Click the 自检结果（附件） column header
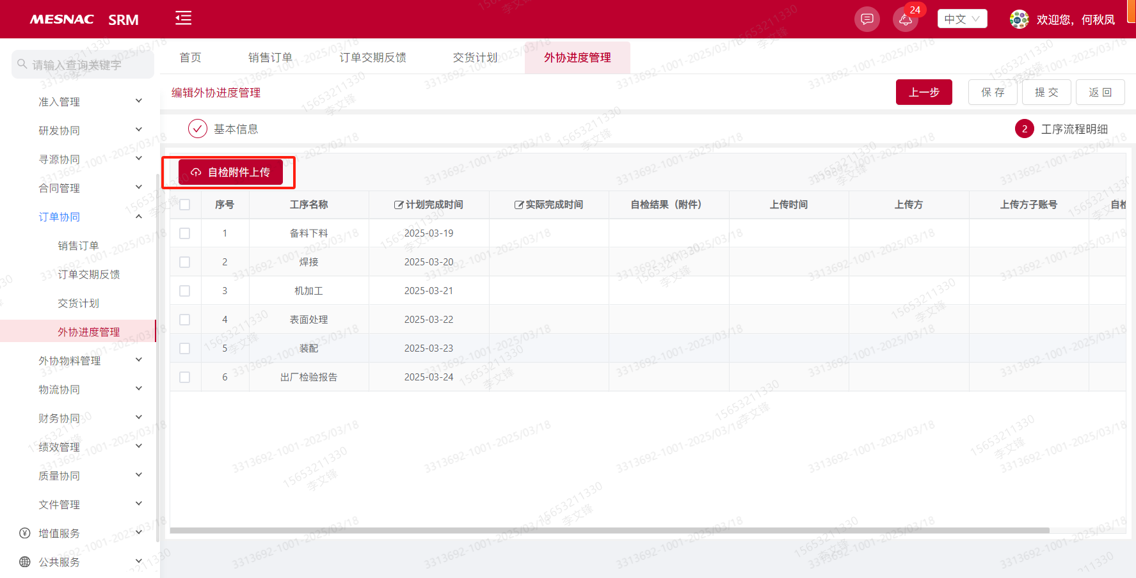 (669, 205)
